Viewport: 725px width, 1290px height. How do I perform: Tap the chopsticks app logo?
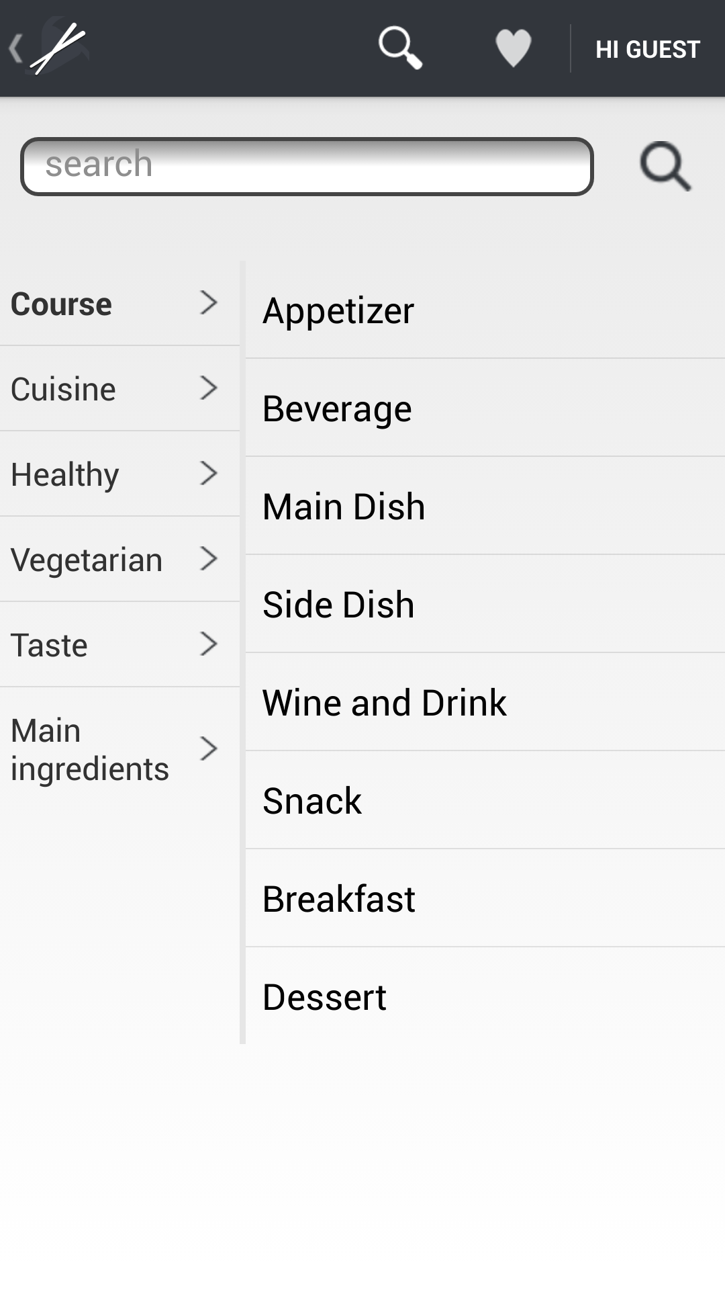pyautogui.click(x=59, y=47)
